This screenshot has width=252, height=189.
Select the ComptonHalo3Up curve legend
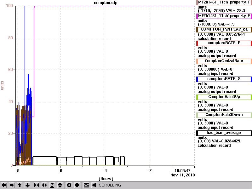(x=224, y=97)
